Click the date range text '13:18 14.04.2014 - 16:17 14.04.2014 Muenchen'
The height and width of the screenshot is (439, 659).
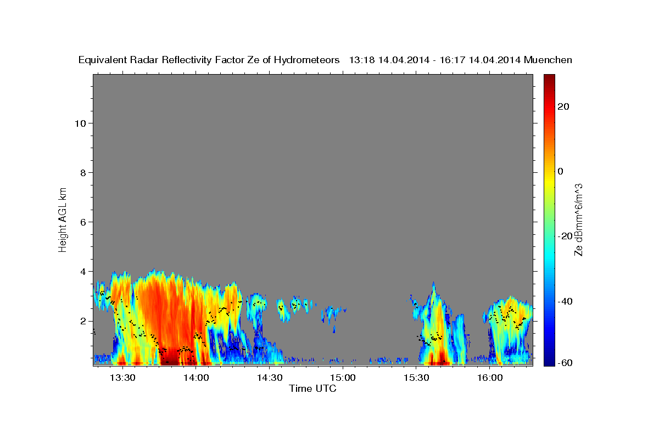(x=461, y=60)
